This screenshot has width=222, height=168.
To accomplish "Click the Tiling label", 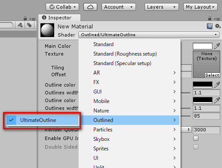I will pyautogui.click(x=58, y=68).
